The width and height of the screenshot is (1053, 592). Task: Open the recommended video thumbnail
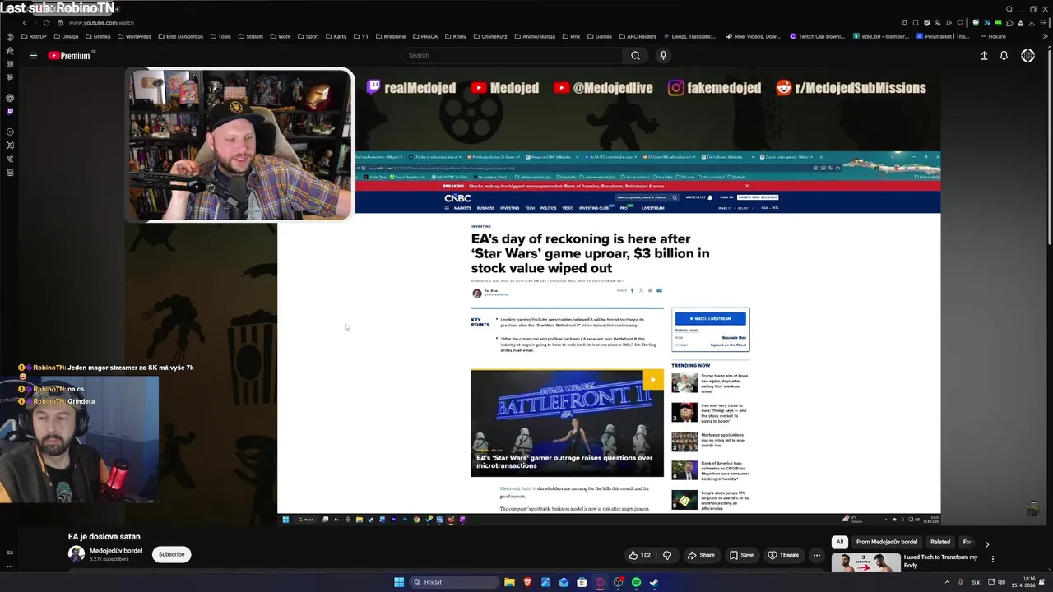[865, 563]
